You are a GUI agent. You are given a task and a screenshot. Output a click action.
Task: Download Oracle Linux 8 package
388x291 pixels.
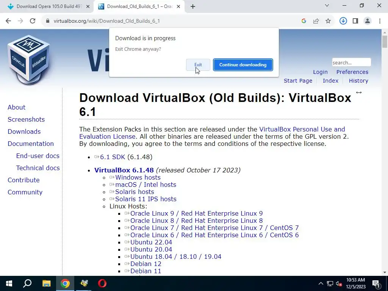tap(197, 221)
